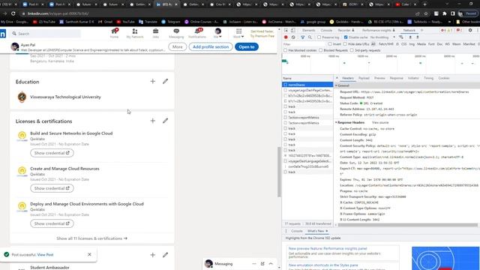This screenshot has width=480, height=270.
Task: Open No throttling dropdown
Action: click(382, 37)
